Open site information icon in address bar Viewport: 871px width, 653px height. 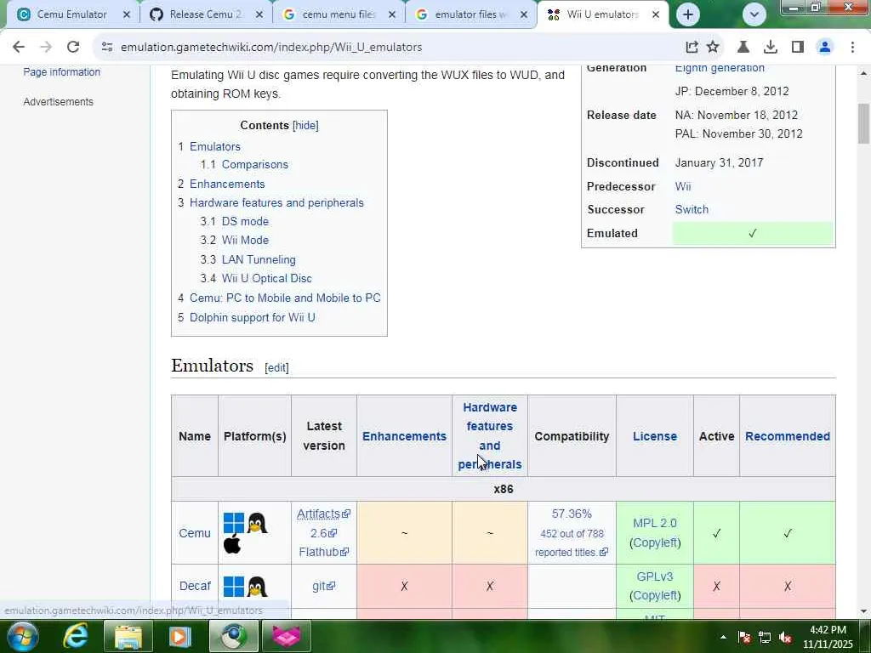click(107, 48)
